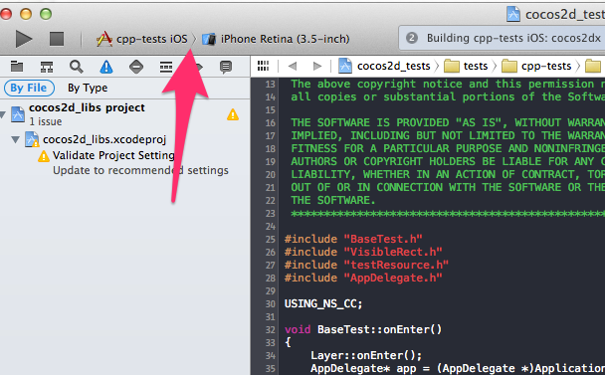Show the Project navigator folder icon
Image resolution: width=605 pixels, height=375 pixels.
pyautogui.click(x=17, y=67)
